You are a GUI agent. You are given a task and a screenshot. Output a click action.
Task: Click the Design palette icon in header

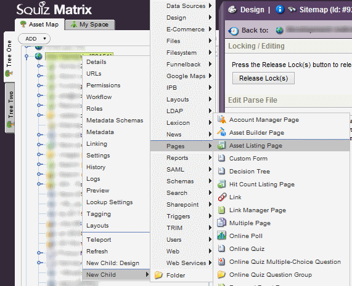tap(232, 9)
